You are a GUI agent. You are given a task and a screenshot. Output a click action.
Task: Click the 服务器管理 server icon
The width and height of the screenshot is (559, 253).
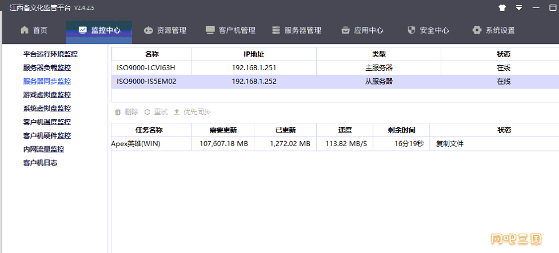point(276,30)
